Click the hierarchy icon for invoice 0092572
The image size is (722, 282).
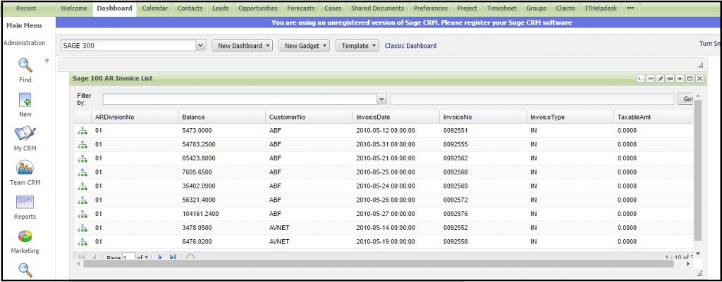coord(82,200)
